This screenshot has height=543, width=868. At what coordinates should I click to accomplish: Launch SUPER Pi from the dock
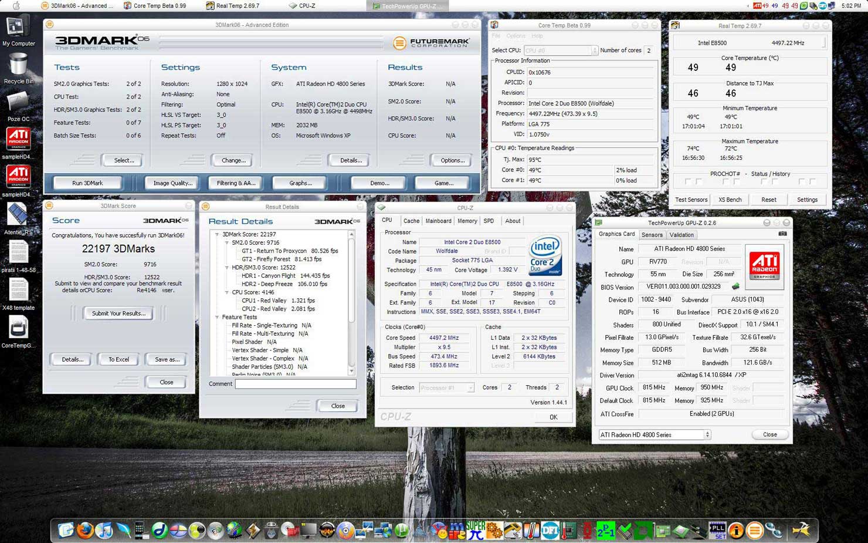[475, 530]
